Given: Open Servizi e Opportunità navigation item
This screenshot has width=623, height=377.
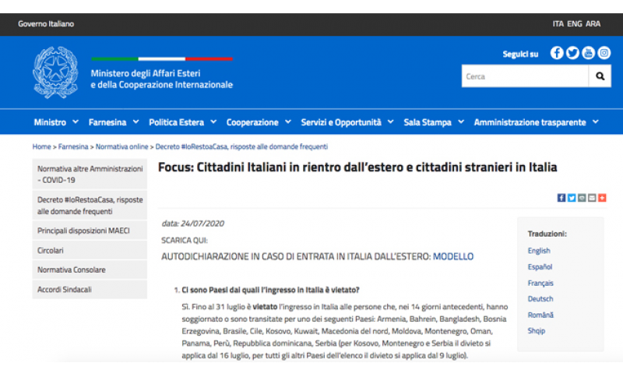Looking at the screenshot, I should pos(341,122).
